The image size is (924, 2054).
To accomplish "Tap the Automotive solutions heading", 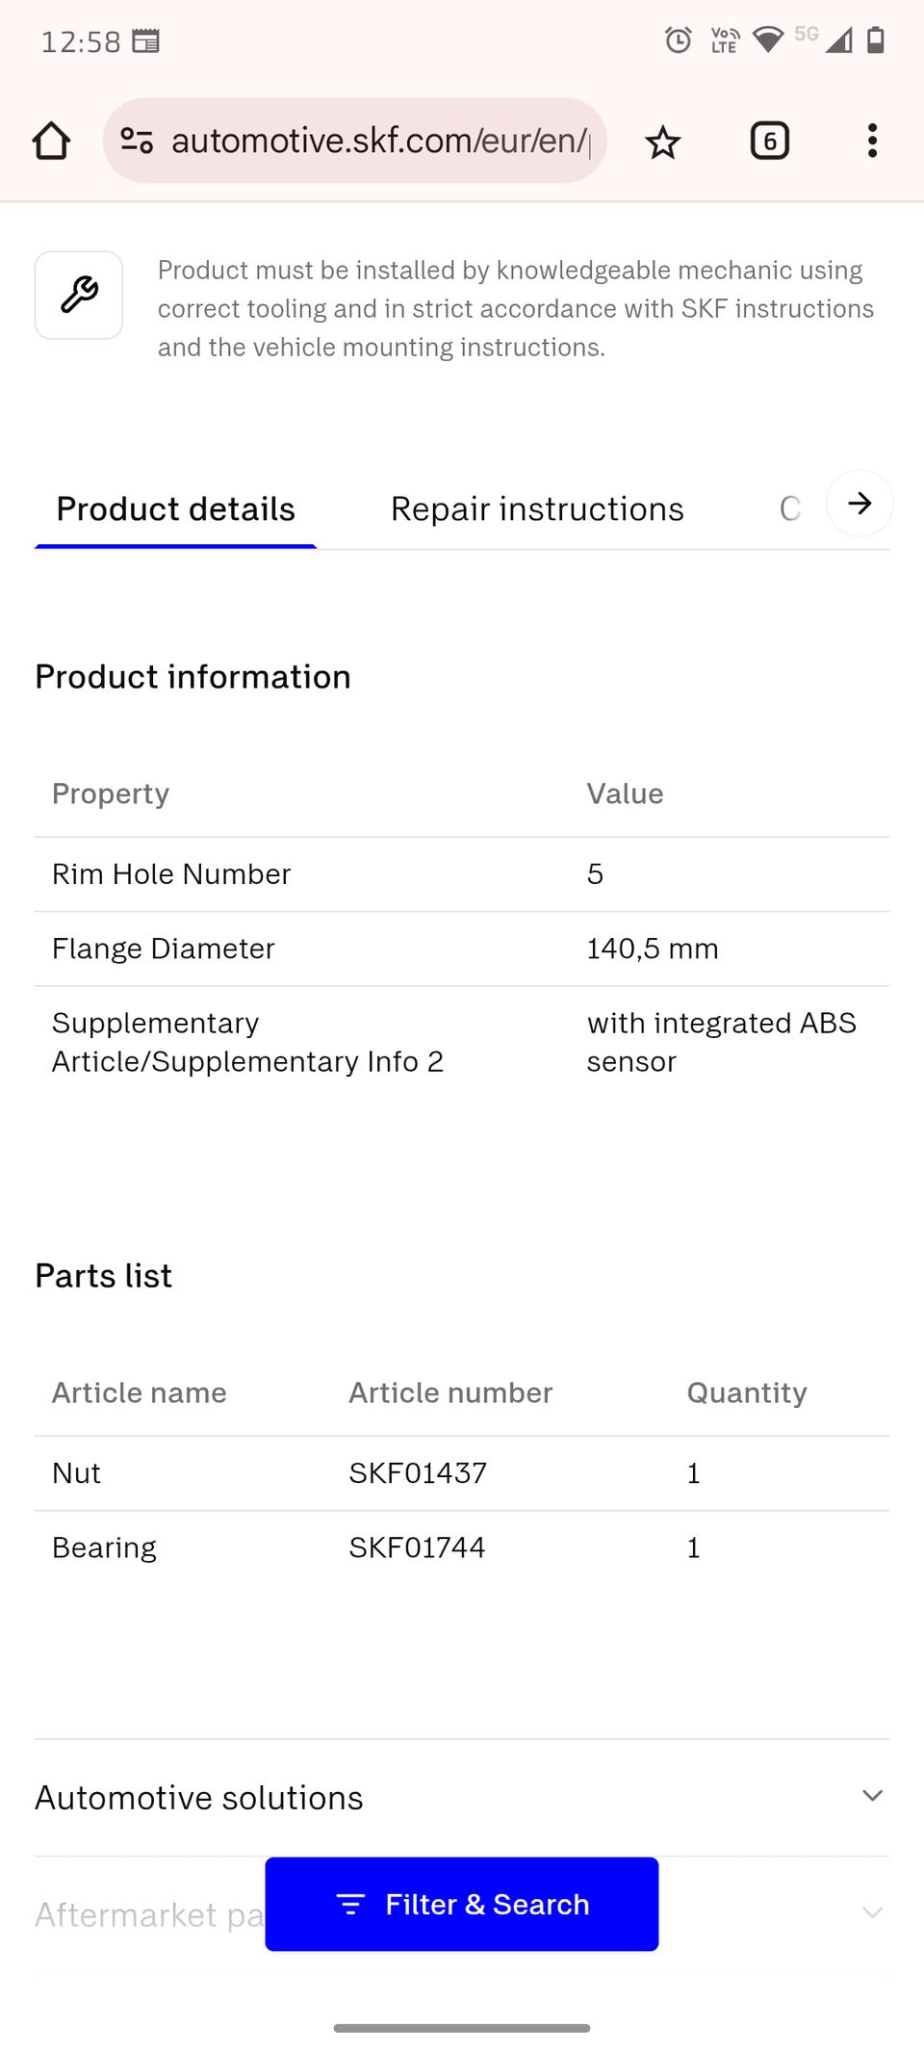I will pos(199,1798).
